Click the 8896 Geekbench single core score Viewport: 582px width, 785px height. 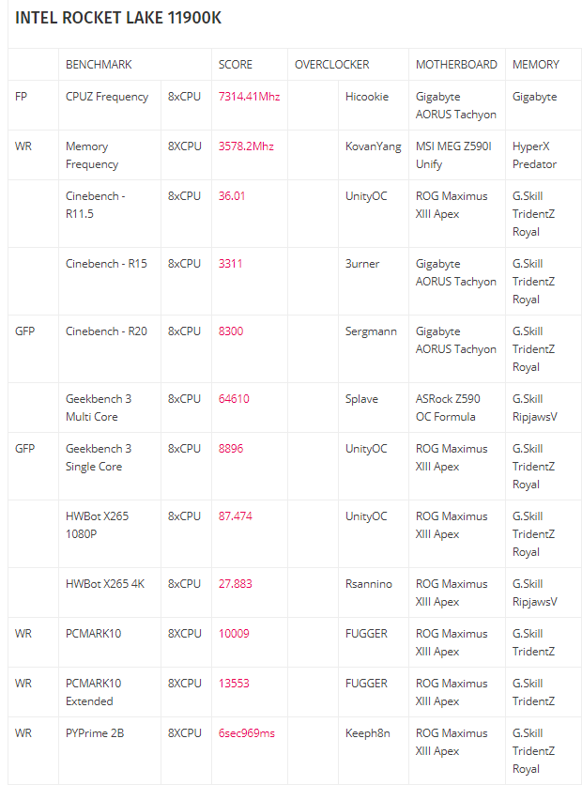(x=231, y=449)
